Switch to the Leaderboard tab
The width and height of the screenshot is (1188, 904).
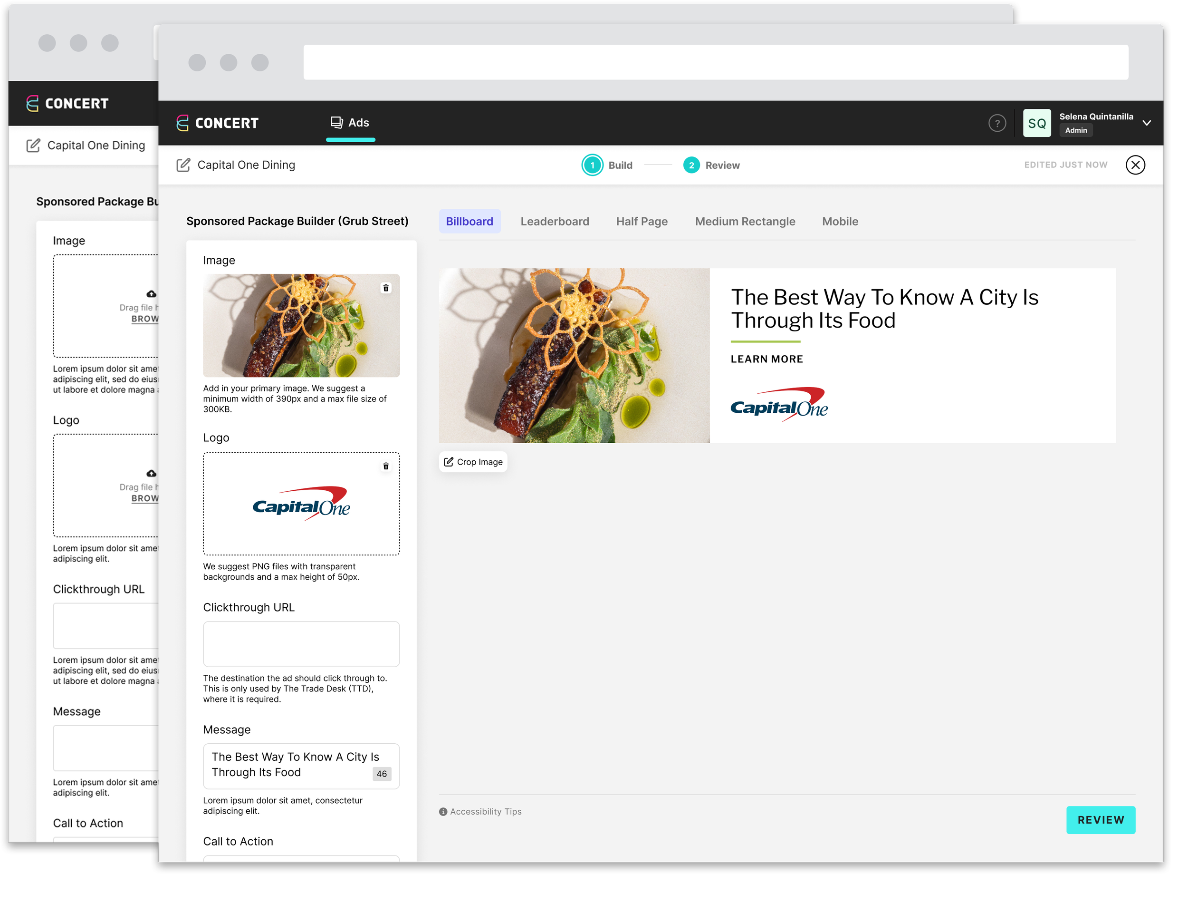point(555,222)
